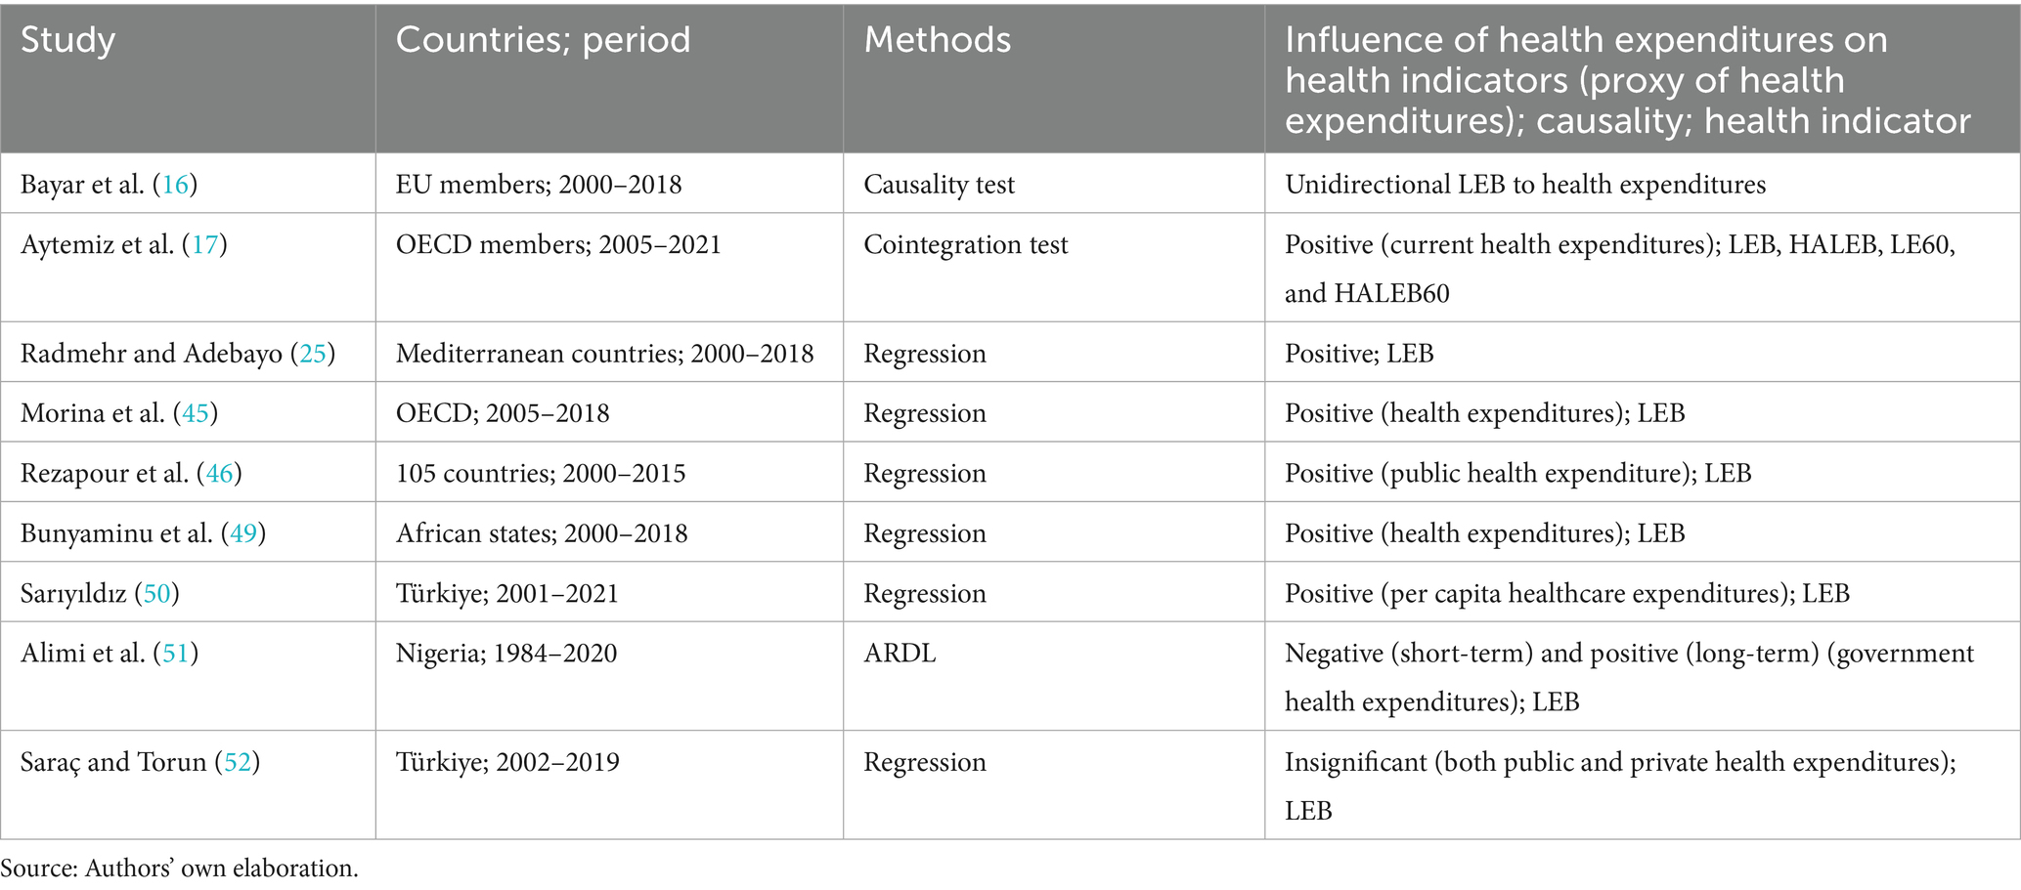The height and width of the screenshot is (890, 2021).
Task: Click the EU members; 2000–2018 cell
Action: [539, 185]
